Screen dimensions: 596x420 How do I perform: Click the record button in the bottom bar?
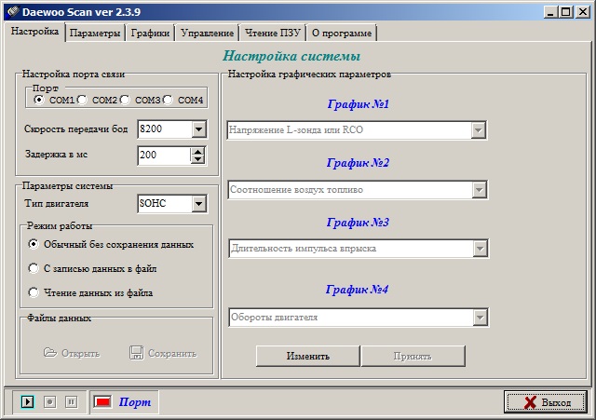(x=49, y=401)
